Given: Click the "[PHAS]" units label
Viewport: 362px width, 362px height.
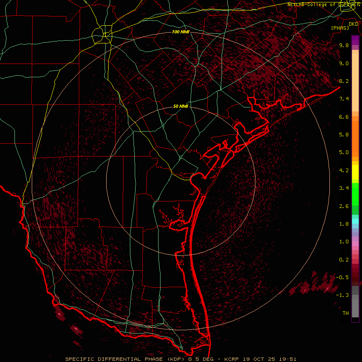Looking at the screenshot, I should (x=340, y=28).
